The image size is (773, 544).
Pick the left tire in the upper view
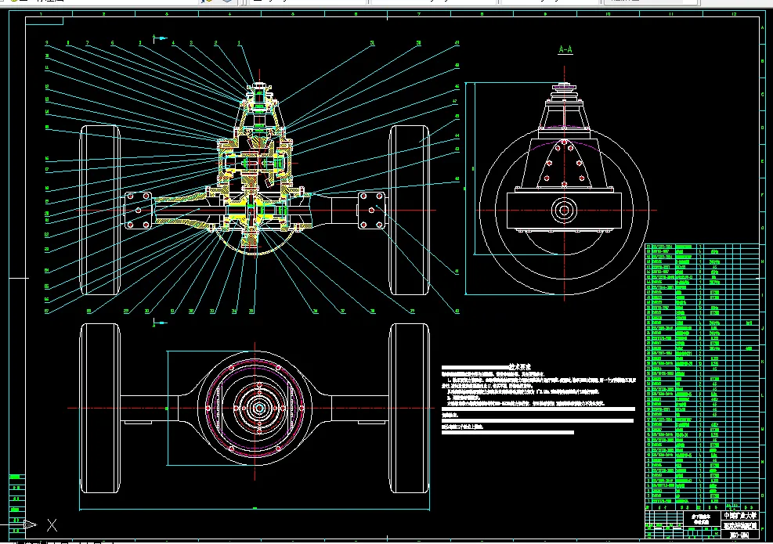100,210
